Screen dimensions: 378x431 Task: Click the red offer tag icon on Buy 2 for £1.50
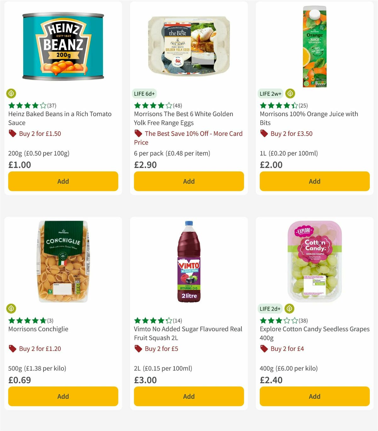(12, 133)
